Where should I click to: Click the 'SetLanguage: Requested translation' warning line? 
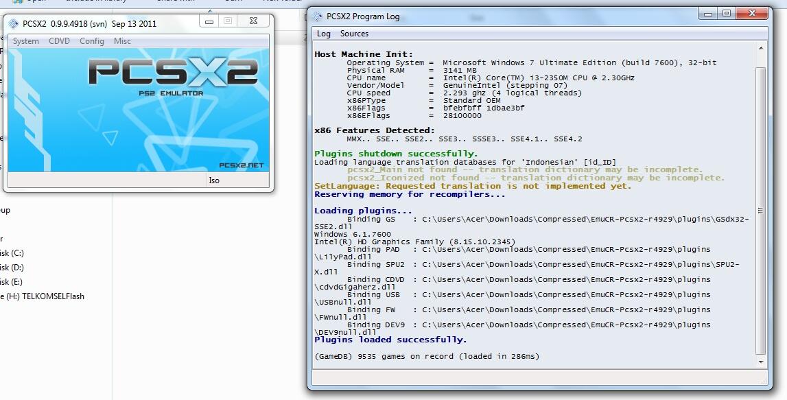point(473,186)
